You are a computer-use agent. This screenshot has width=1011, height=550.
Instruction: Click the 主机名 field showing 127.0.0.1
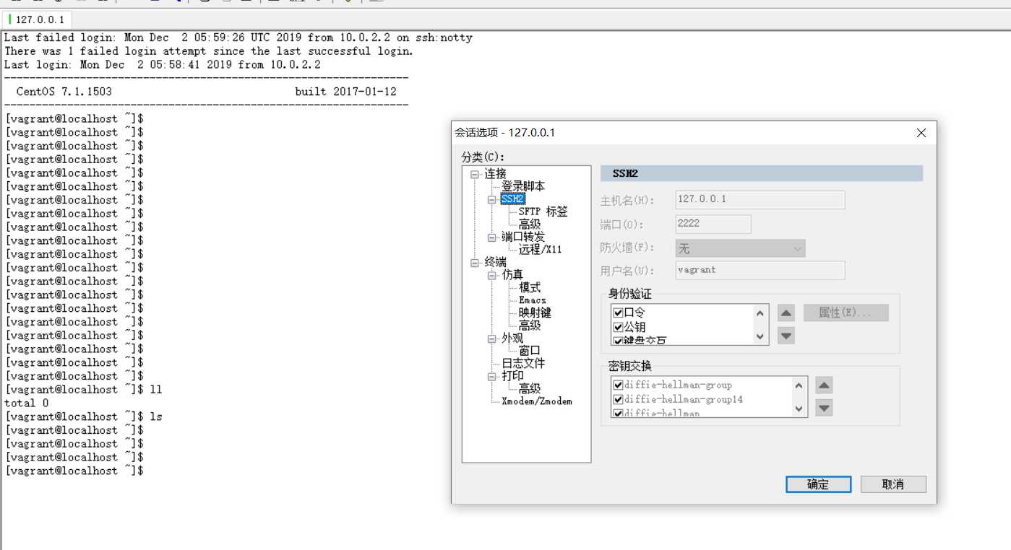pos(760,199)
